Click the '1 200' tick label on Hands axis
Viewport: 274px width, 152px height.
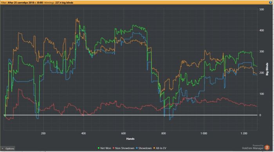click(244, 133)
